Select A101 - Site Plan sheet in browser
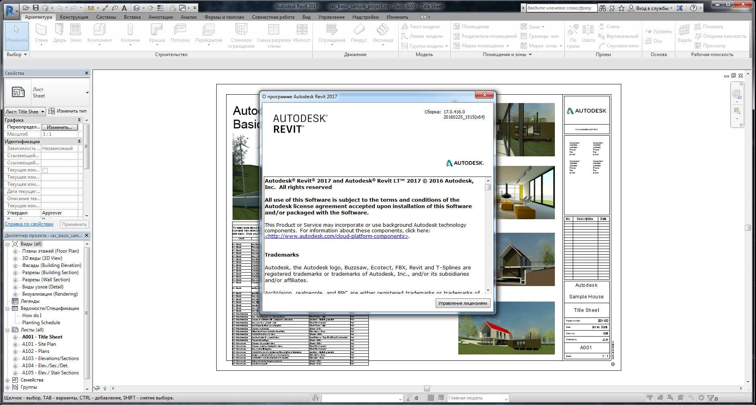 pyautogui.click(x=39, y=344)
